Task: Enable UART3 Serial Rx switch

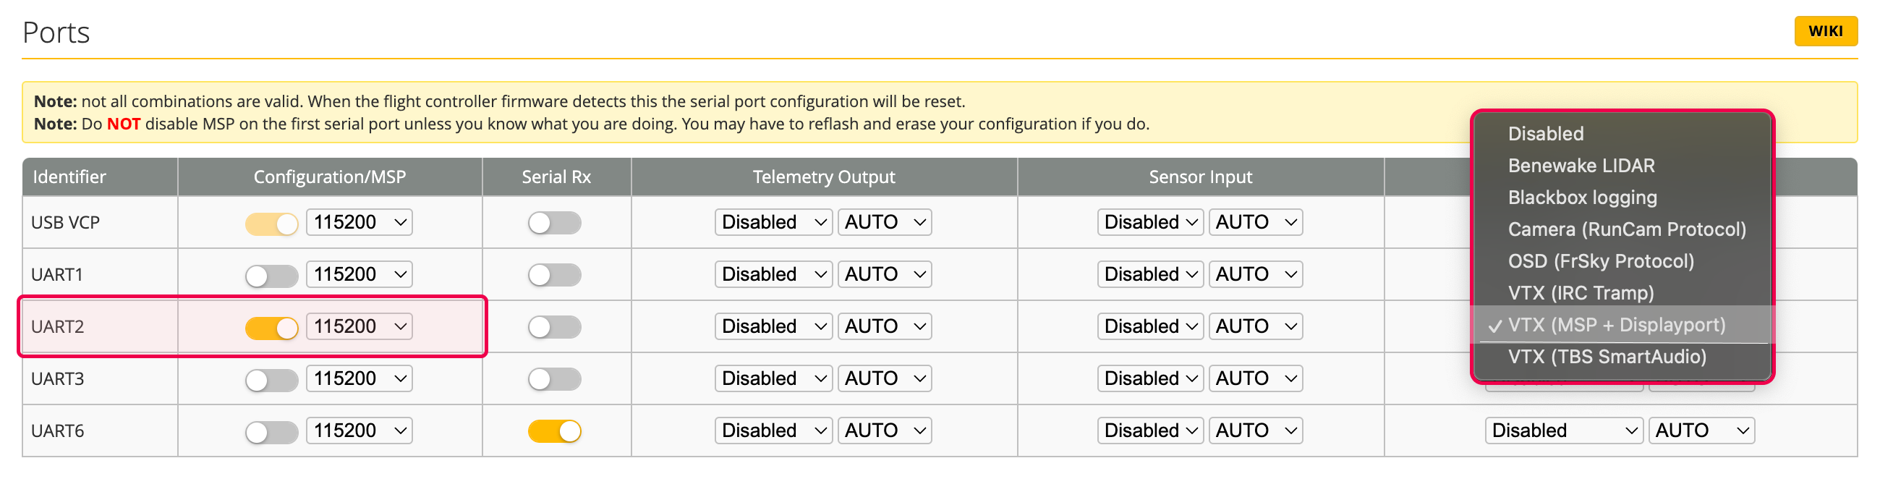Action: (555, 380)
